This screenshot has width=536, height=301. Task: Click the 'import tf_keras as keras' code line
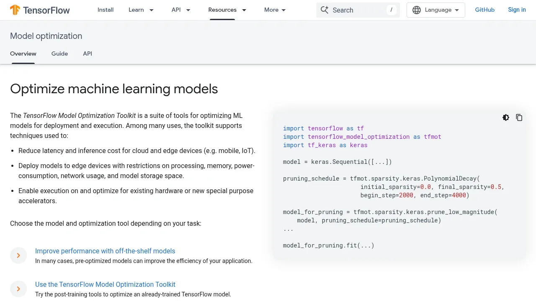click(x=325, y=145)
